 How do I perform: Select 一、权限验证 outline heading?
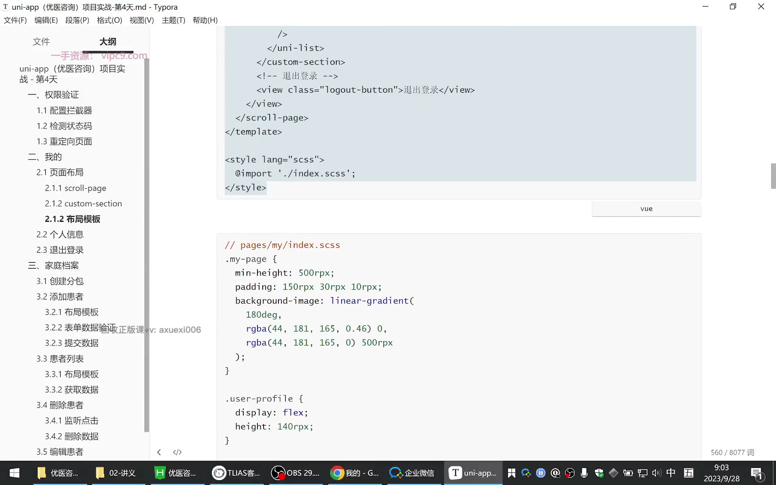tap(53, 95)
